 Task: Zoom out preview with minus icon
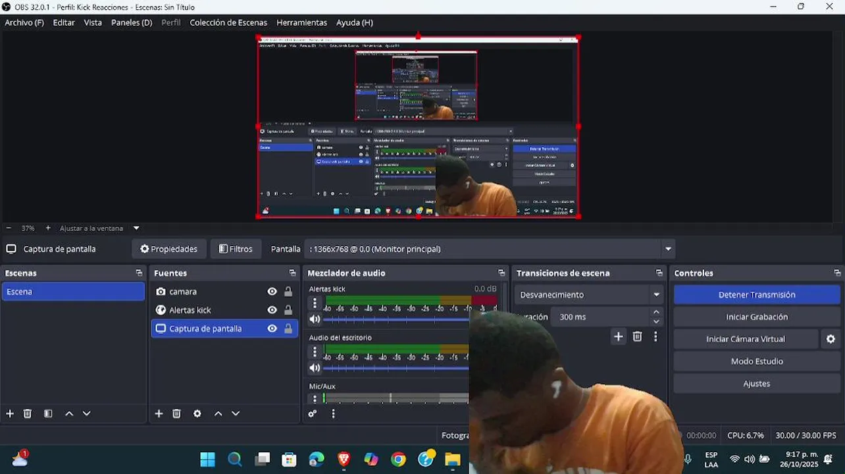pyautogui.click(x=9, y=228)
